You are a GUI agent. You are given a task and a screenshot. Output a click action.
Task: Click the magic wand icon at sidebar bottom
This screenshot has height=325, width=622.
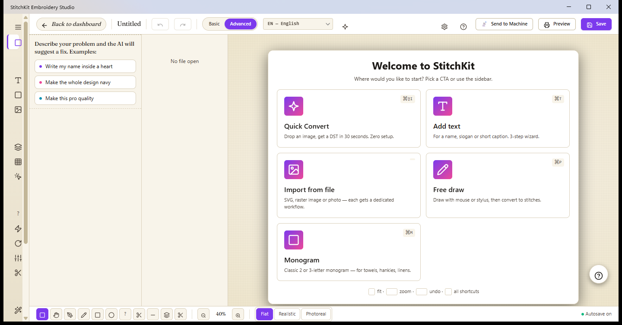point(18,310)
